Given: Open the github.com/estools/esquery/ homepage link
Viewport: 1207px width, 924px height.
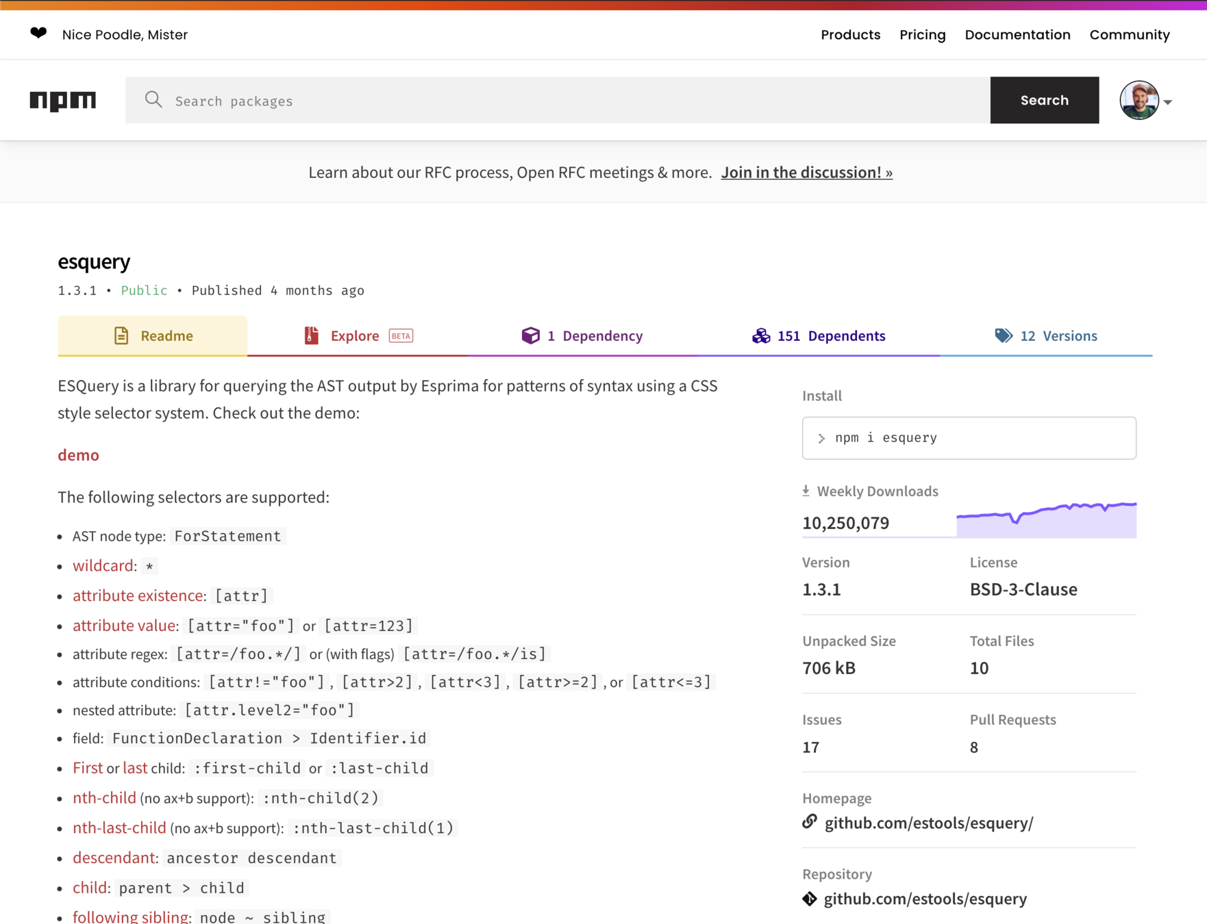Looking at the screenshot, I should (x=928, y=823).
